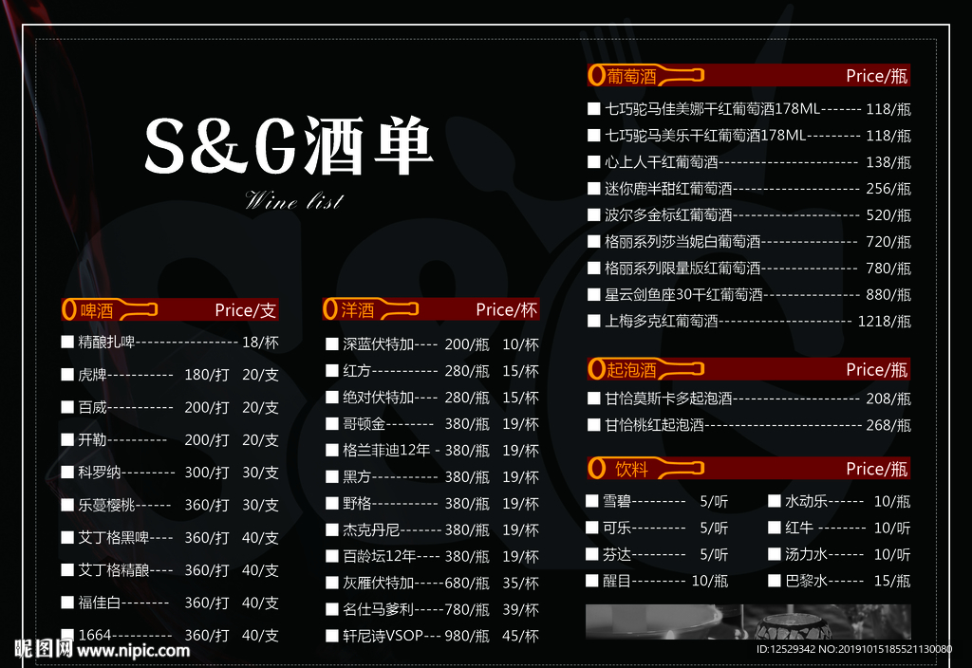Click the 波尔多金标红葡萄酒 item
The image size is (972, 668).
[668, 215]
